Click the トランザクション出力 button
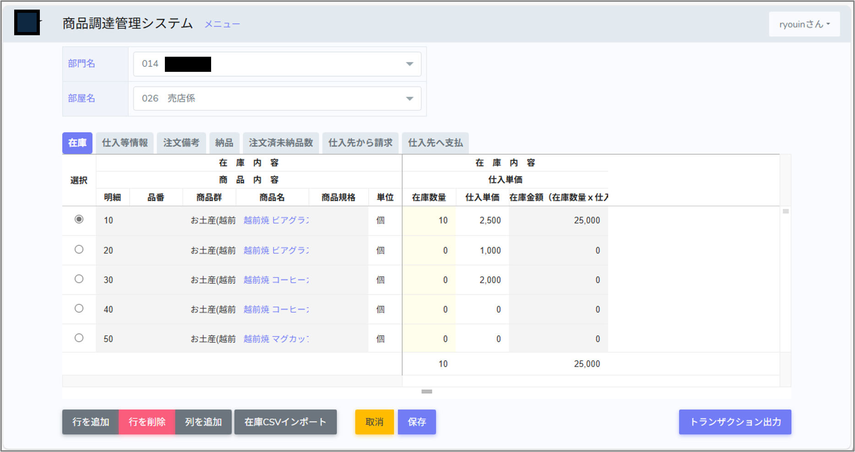855x452 pixels. point(735,422)
